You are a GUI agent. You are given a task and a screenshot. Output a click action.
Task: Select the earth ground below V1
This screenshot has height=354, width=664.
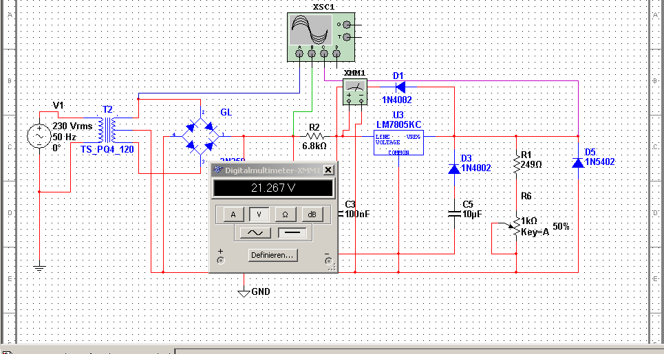tap(39, 267)
